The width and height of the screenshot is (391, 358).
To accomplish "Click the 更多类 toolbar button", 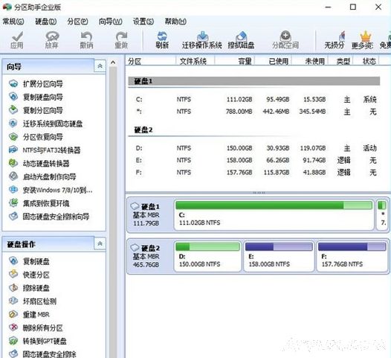I will 362,40.
